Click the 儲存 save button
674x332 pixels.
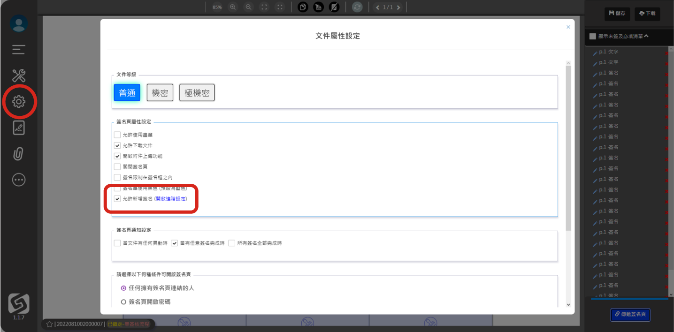point(617,14)
